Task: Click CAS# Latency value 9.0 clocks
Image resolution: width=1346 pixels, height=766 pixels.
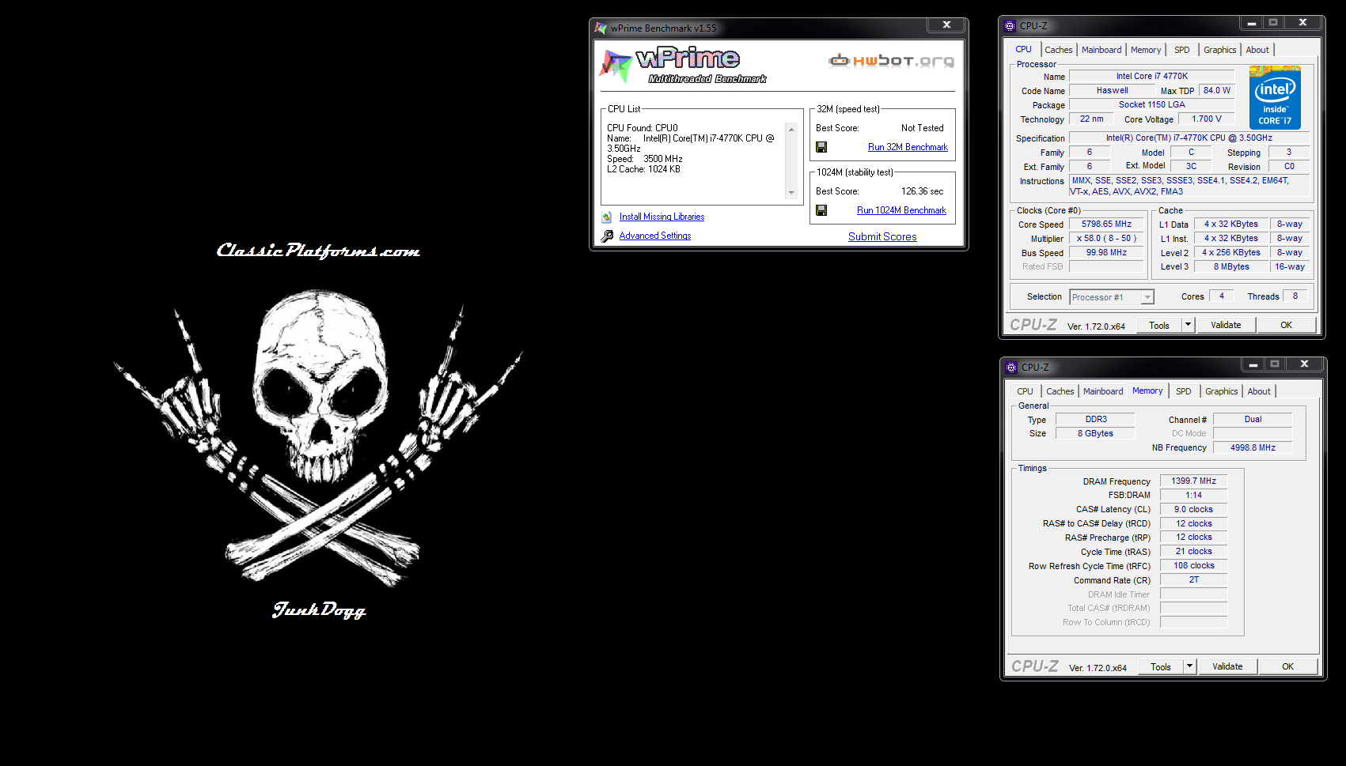Action: (1193, 509)
